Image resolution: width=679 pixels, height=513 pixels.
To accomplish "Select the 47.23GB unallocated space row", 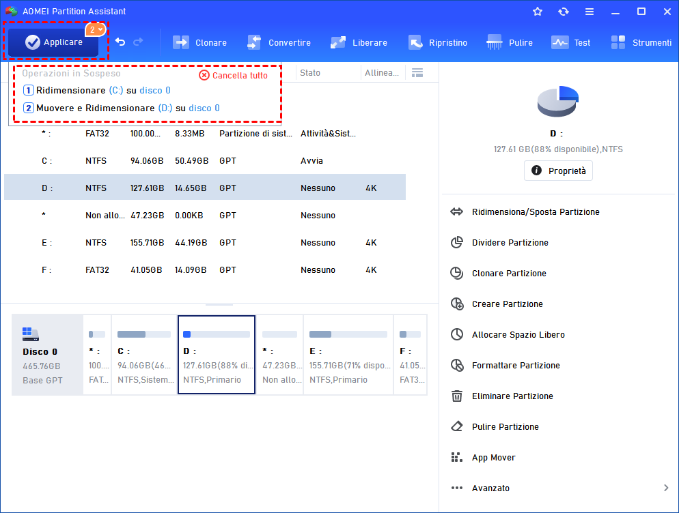I will (x=205, y=216).
